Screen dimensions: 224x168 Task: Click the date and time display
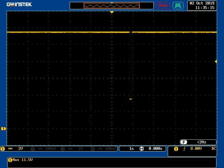point(202,5)
